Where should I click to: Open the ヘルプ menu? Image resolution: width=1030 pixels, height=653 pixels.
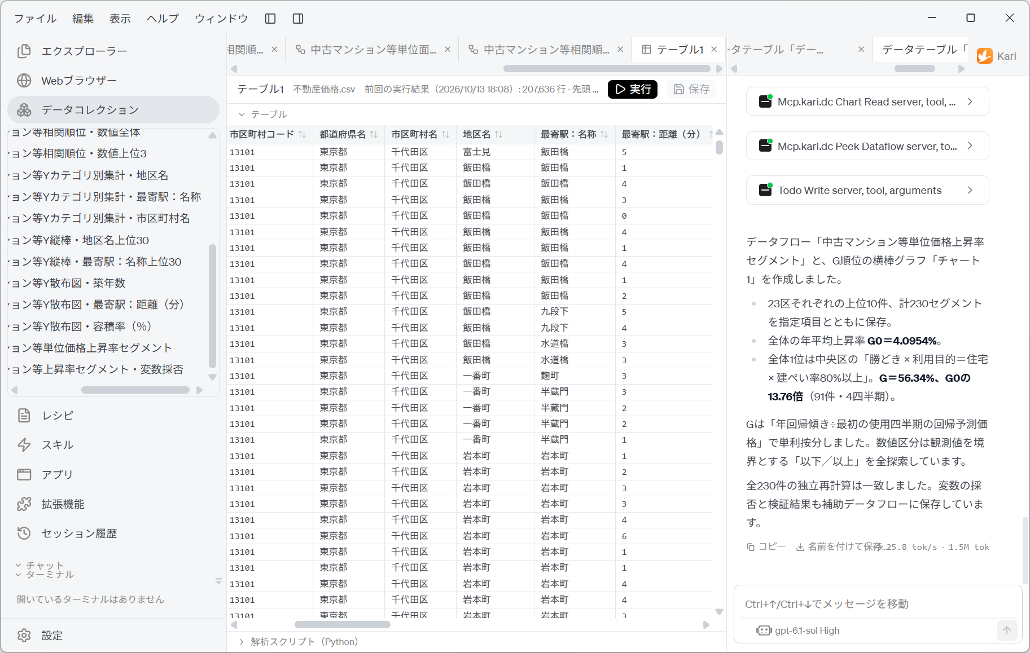pyautogui.click(x=163, y=19)
